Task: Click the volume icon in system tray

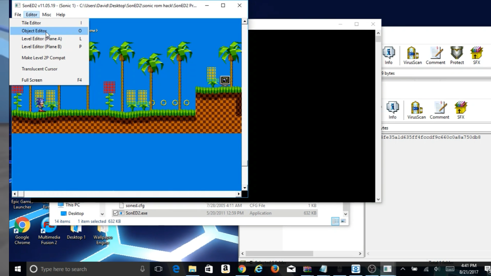Action: click(x=437, y=269)
